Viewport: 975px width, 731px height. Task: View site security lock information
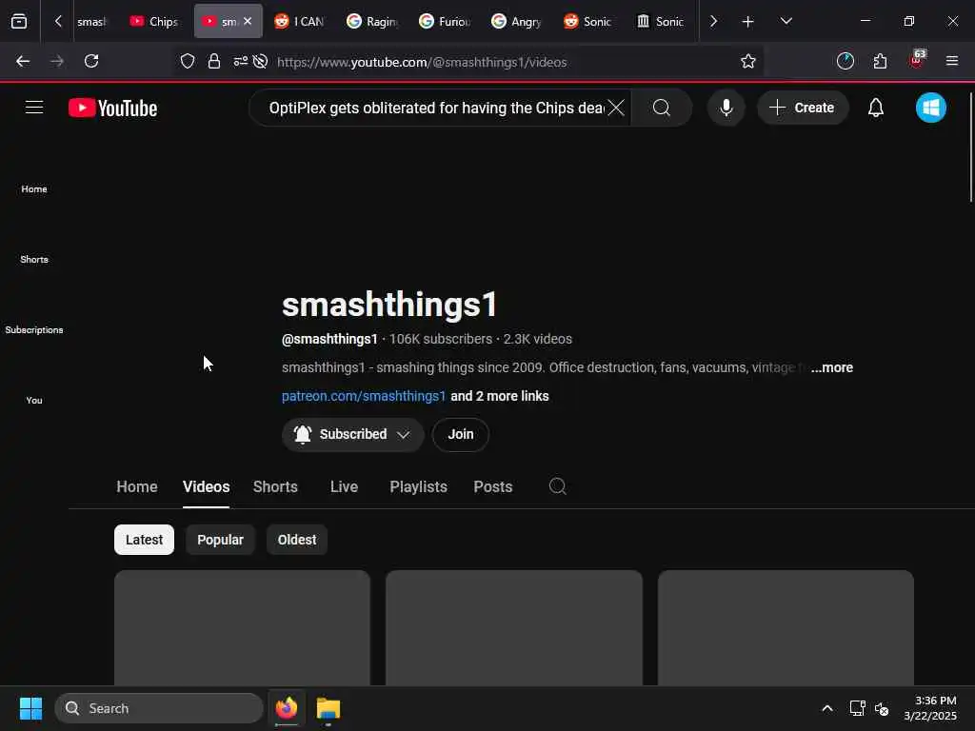(214, 61)
